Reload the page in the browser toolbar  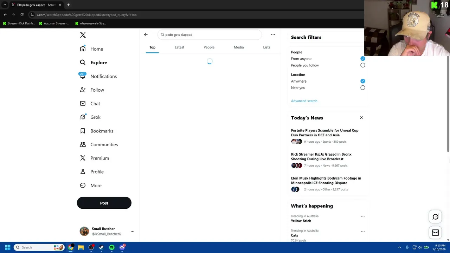coord(22,15)
